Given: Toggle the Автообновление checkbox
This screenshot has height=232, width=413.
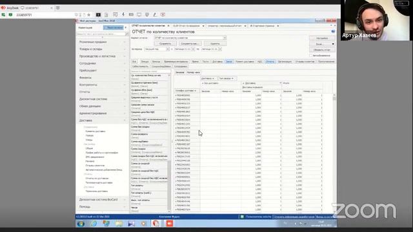Looking at the screenshot, I should 311,55.
